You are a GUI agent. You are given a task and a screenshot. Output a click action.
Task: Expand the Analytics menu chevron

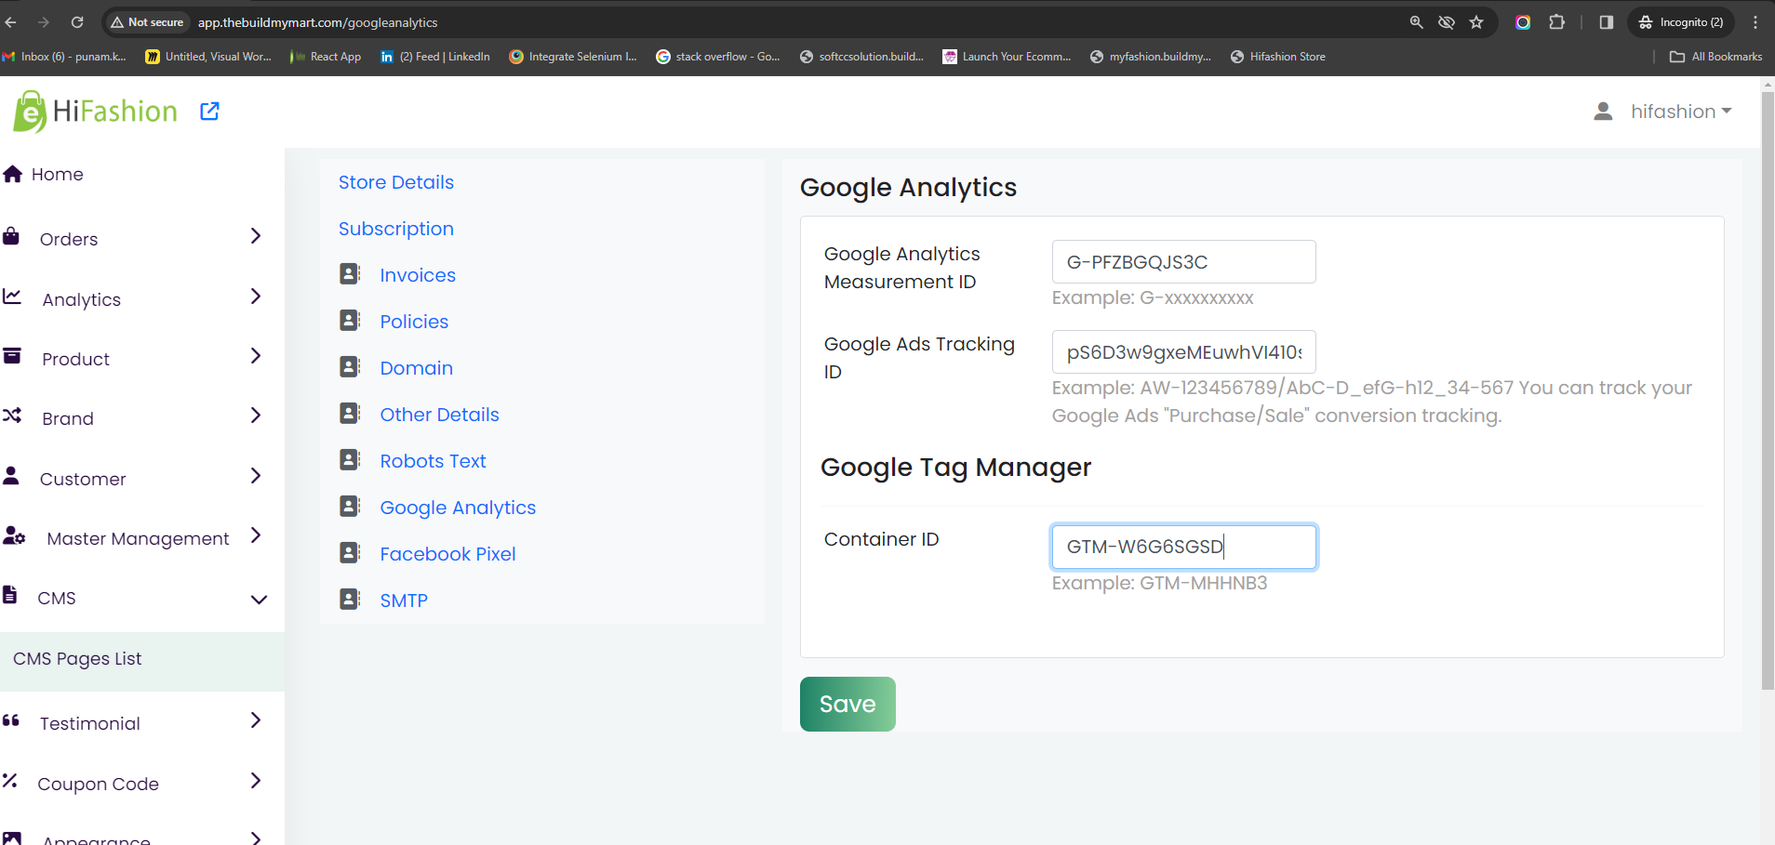pyautogui.click(x=256, y=297)
